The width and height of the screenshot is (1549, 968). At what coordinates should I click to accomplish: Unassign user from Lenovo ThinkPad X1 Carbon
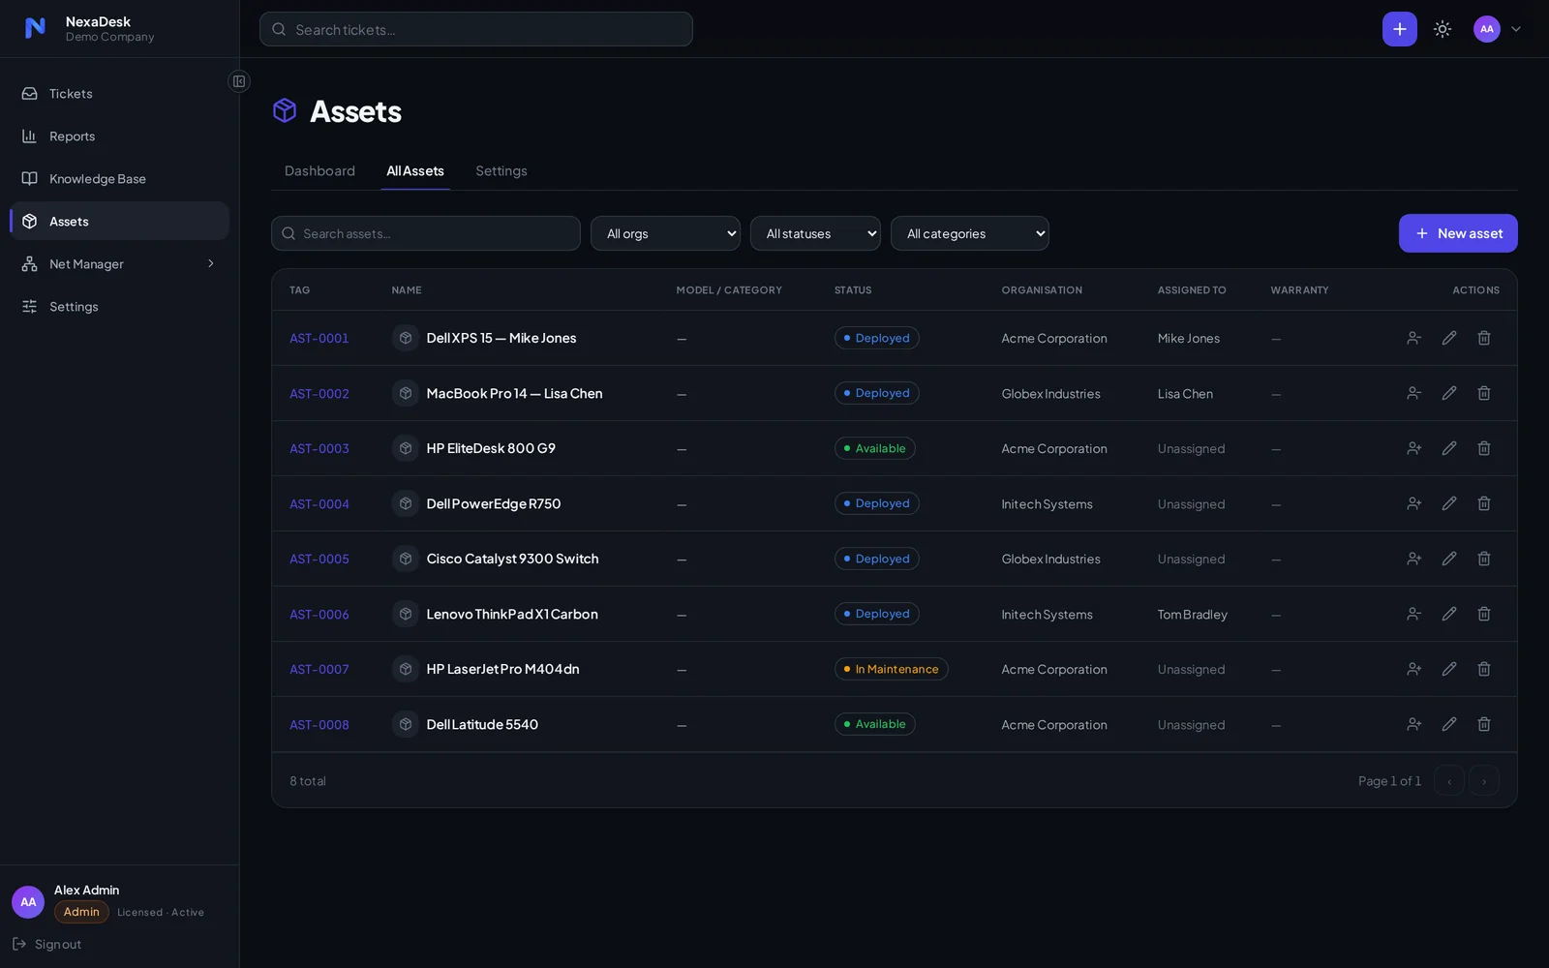pyautogui.click(x=1414, y=614)
